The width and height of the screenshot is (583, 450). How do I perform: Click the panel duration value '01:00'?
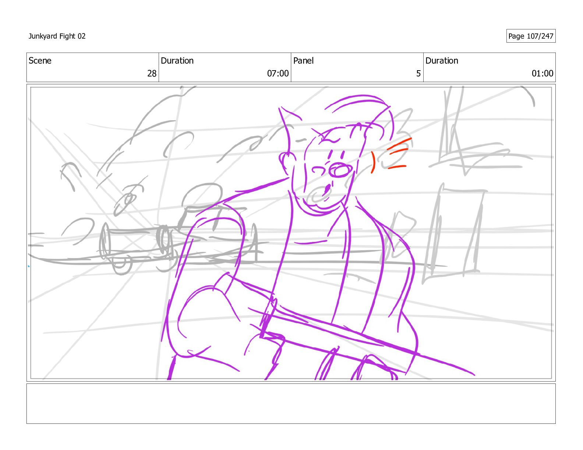543,74
